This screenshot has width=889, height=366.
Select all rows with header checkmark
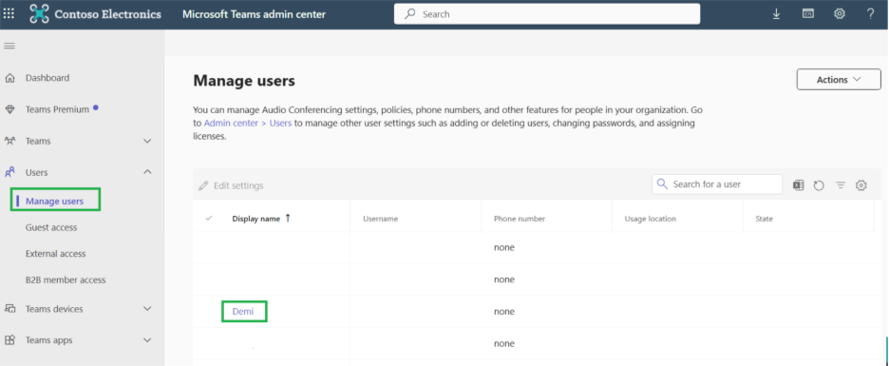pos(209,218)
